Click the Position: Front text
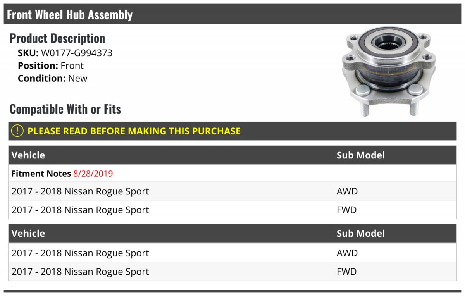 click(x=51, y=65)
